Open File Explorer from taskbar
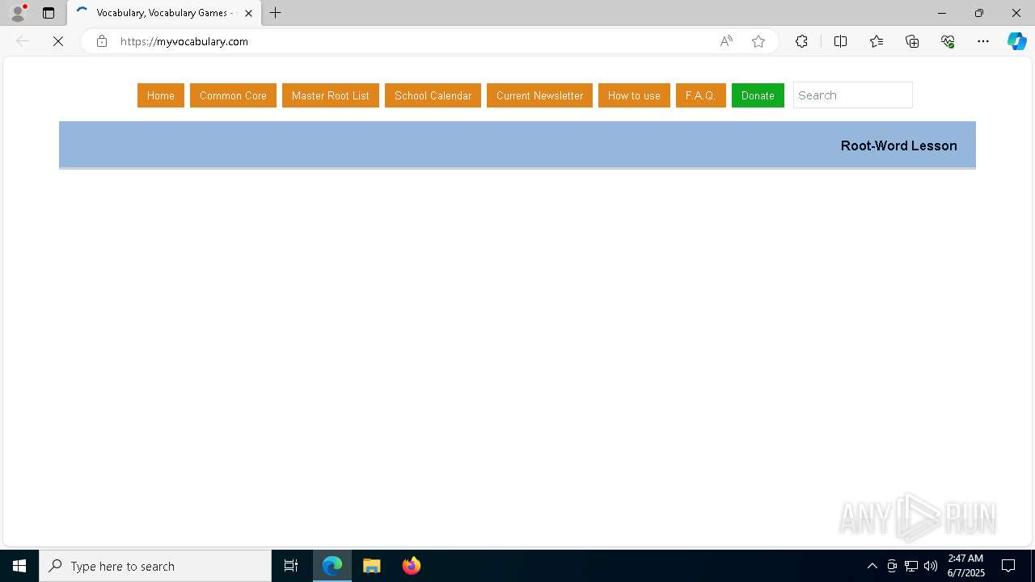The width and height of the screenshot is (1035, 582). (x=372, y=566)
